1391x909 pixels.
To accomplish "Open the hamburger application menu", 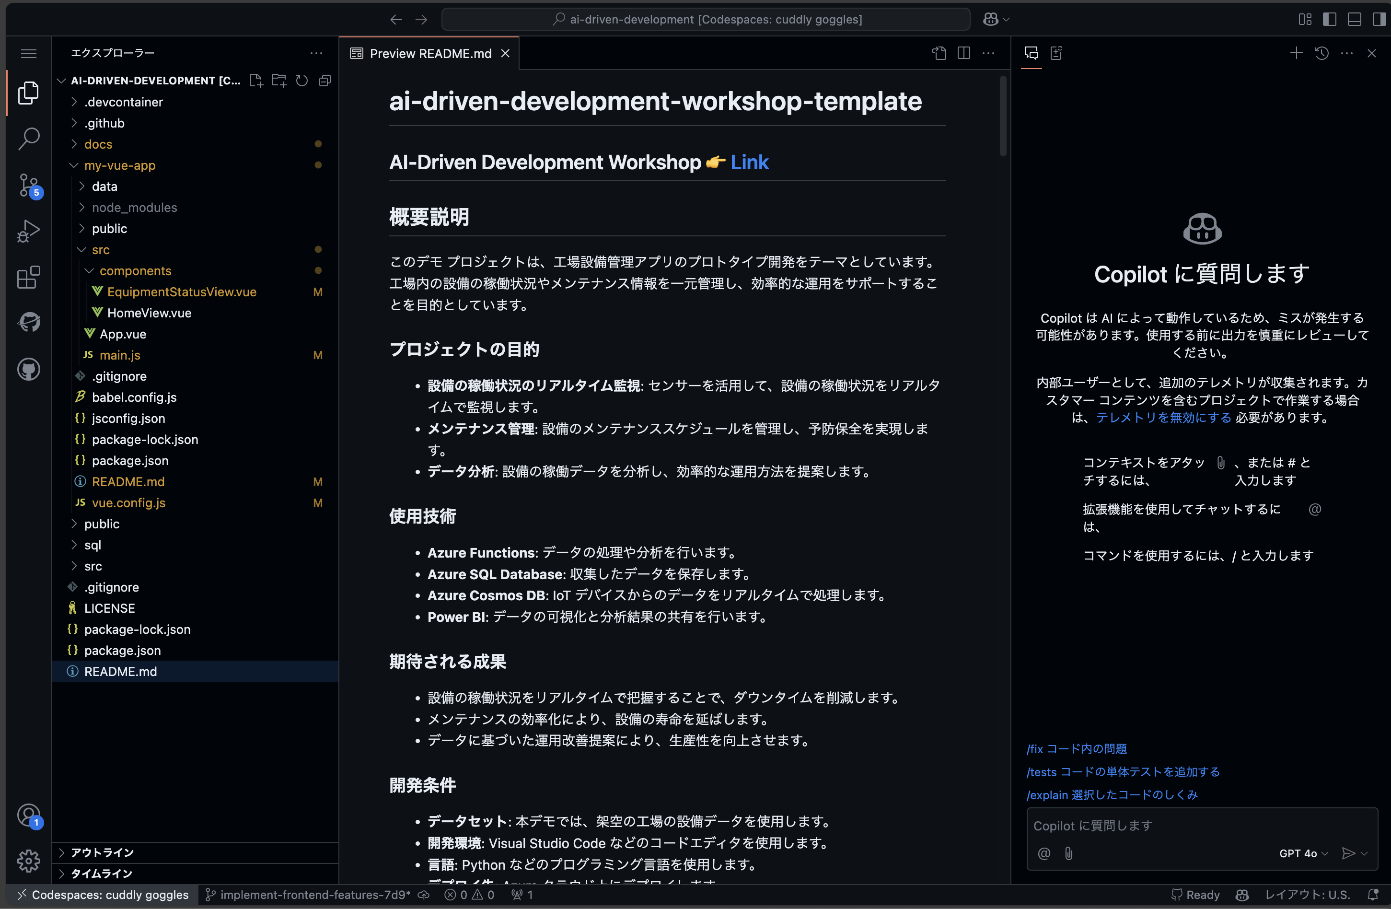I will pyautogui.click(x=28, y=54).
